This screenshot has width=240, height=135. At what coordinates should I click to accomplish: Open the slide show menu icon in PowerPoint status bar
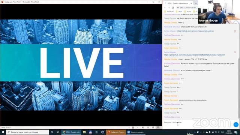[133, 127]
